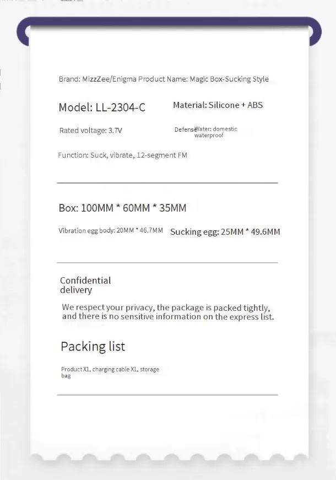Click the Function Suck, vibrate line
336x480 pixels.
122,155
